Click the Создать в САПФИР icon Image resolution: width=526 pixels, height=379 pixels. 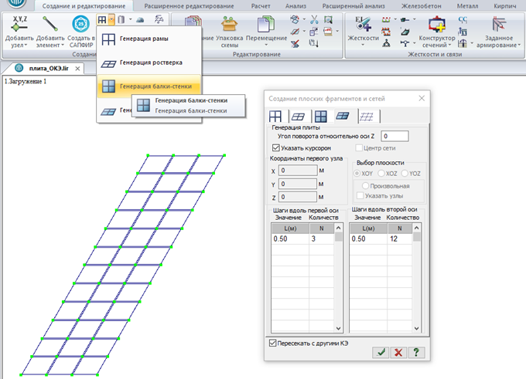point(81,25)
